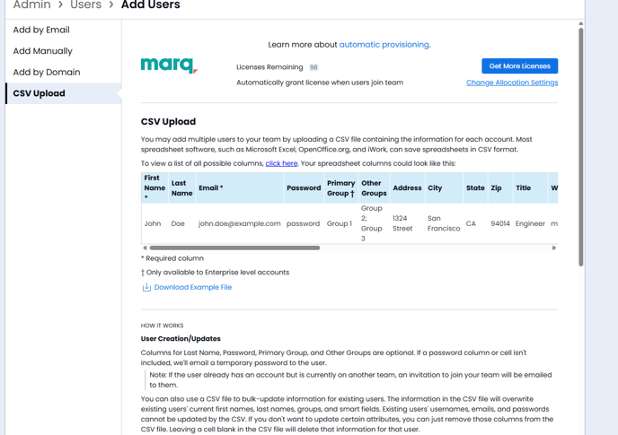
Task: Click the 'Primary Group †' column header
Action: [x=341, y=187]
